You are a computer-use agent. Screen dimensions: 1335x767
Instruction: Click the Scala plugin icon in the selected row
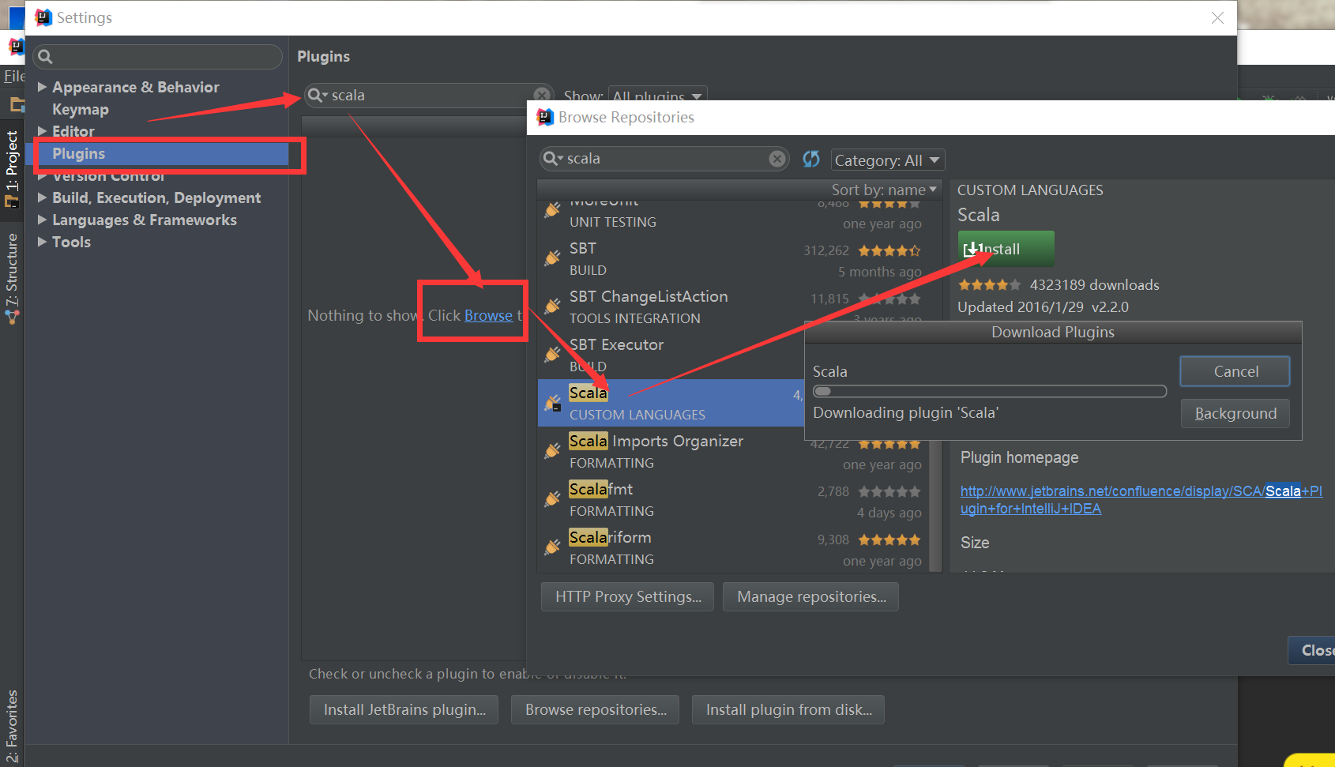(x=553, y=403)
